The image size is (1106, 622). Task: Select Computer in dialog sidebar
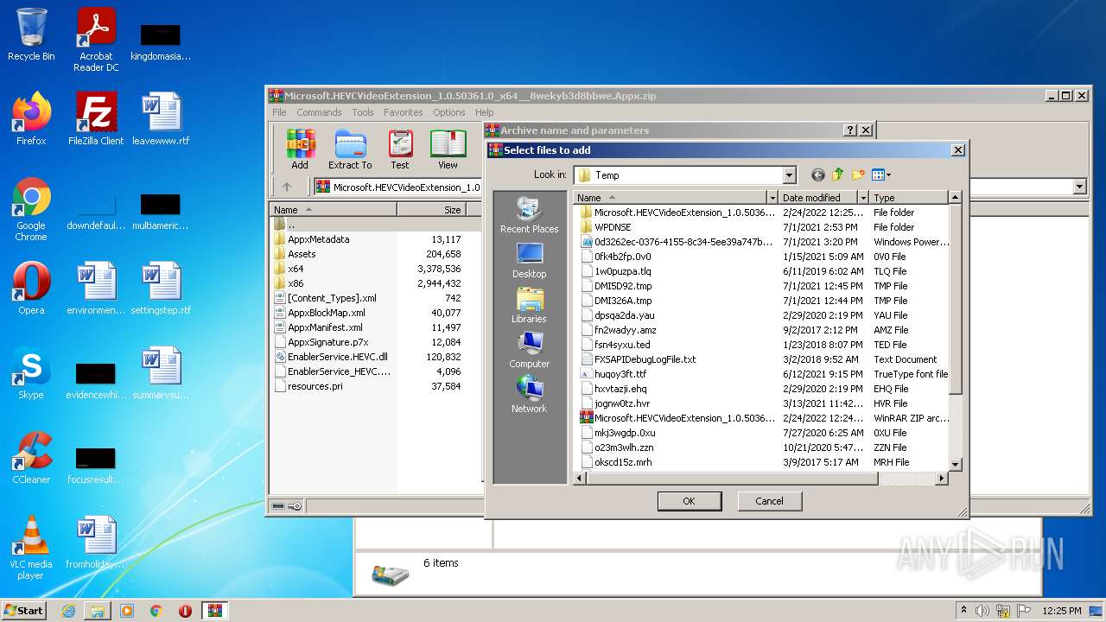click(529, 350)
